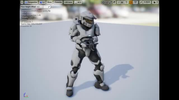
Task: Open the viewport options dropdown arrow
Action: [x=22, y=2]
